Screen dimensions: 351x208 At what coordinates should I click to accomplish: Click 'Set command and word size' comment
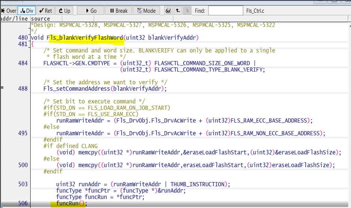[159, 50]
